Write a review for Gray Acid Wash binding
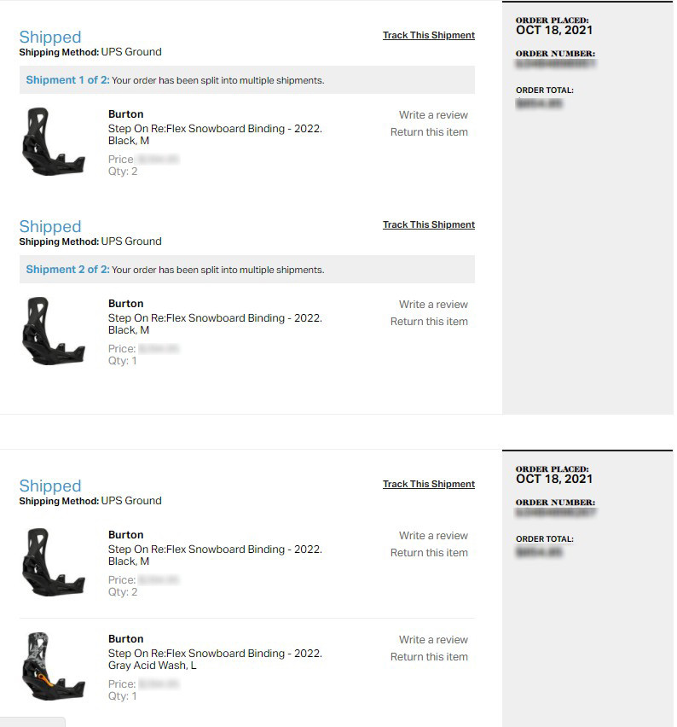The width and height of the screenshot is (677, 727). pos(433,640)
